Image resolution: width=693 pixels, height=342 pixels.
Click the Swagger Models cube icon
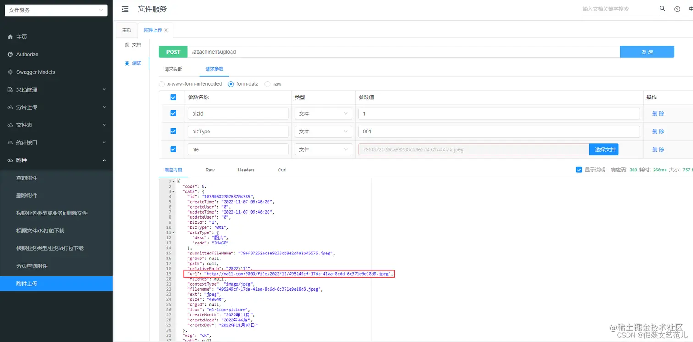pos(10,72)
